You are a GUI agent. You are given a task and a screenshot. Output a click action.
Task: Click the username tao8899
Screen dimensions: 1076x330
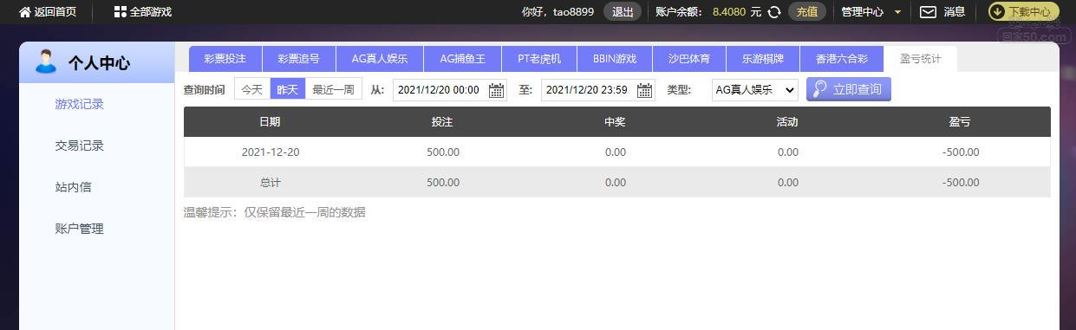(x=573, y=12)
